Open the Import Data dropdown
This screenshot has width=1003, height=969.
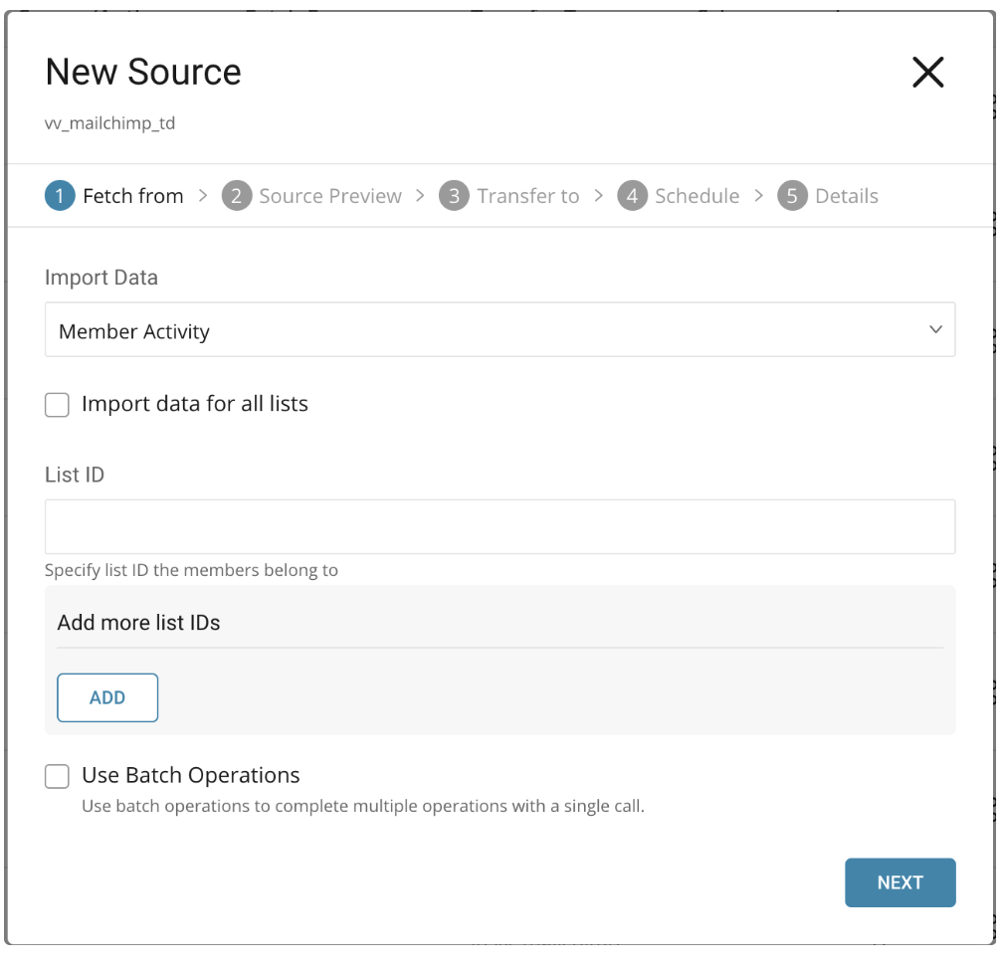(x=500, y=330)
